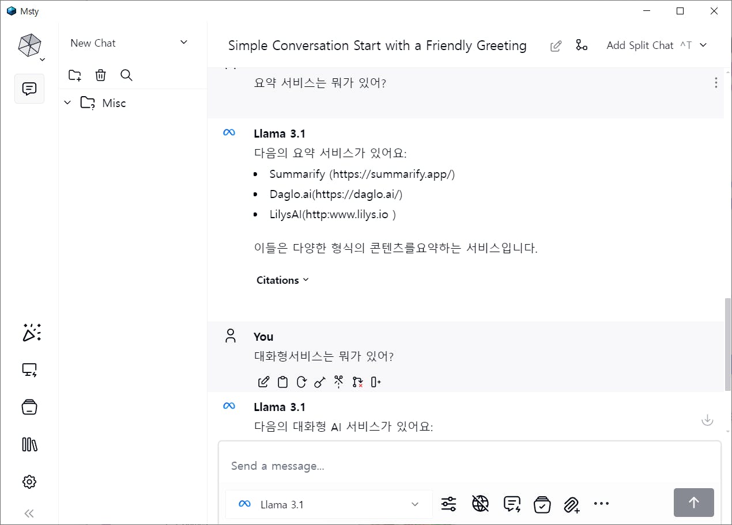Jump to latest message with the down arrow
This screenshot has width=732, height=525.
[x=707, y=420]
